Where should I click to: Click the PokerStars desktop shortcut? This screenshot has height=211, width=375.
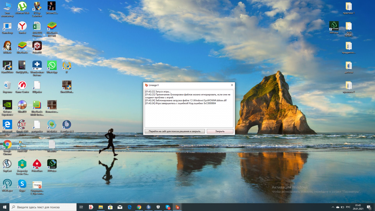[x=37, y=164]
